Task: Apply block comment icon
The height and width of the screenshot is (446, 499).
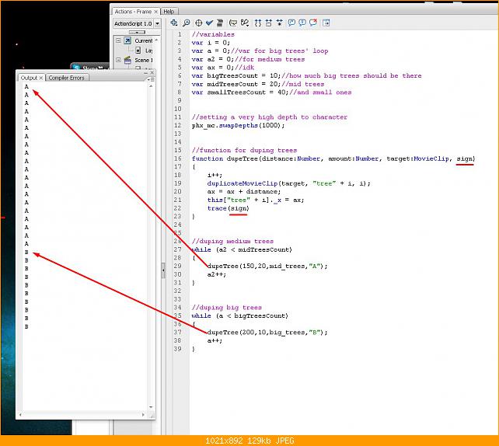Action: click(x=291, y=23)
